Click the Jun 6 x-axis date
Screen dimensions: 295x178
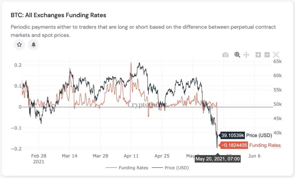(x=254, y=156)
